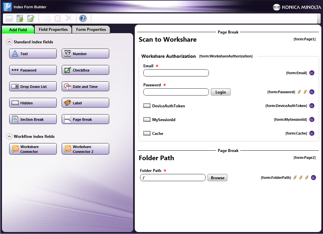Screen dimensions: 323x234
Task: Click the lightning icon nearest {form:FolderPath} text
Action: pyautogui.click(x=295, y=178)
